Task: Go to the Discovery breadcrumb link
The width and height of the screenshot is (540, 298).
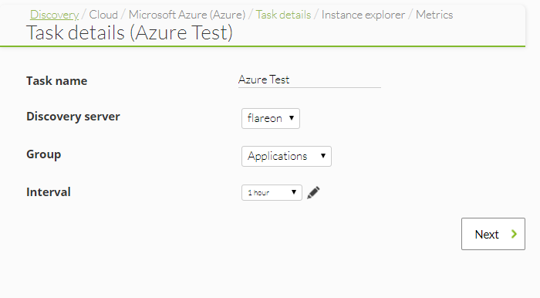Action: 55,15
